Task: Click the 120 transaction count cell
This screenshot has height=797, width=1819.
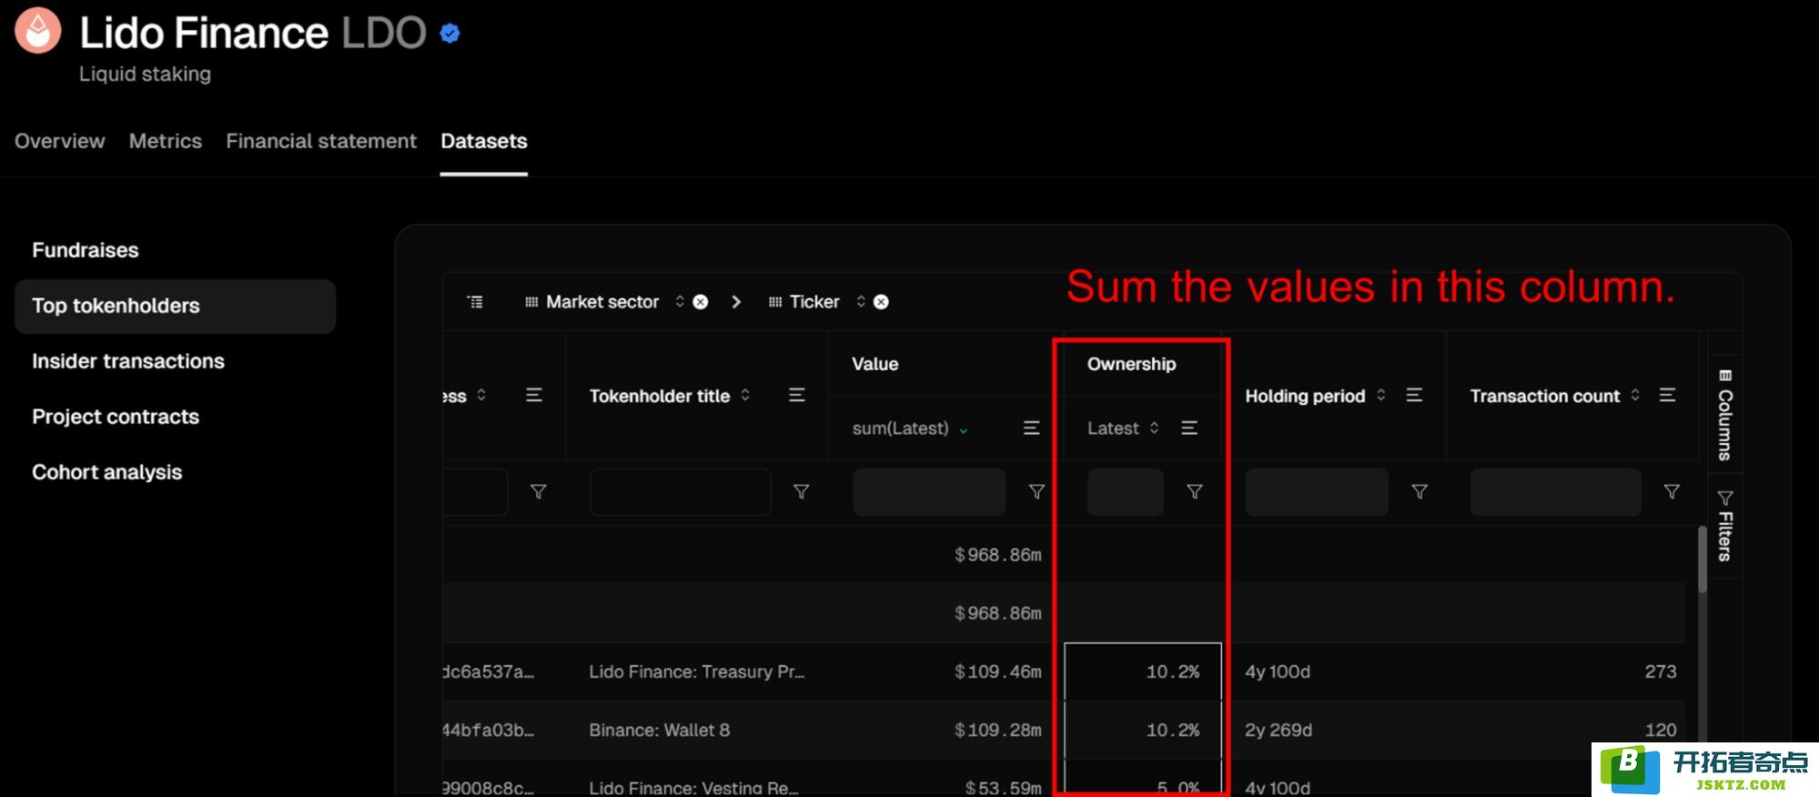Action: (x=1661, y=730)
